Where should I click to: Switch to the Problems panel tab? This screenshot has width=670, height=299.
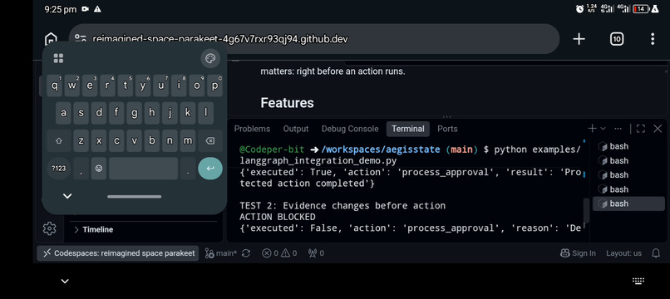(252, 129)
